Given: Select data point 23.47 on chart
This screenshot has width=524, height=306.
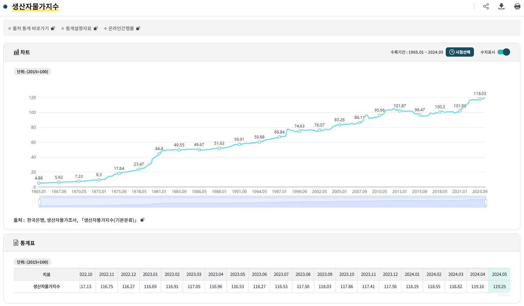Looking at the screenshot, I should click(139, 169).
